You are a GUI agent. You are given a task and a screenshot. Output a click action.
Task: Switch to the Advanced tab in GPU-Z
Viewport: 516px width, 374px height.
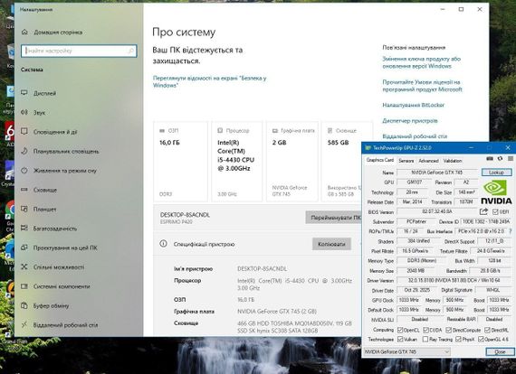pyautogui.click(x=428, y=161)
